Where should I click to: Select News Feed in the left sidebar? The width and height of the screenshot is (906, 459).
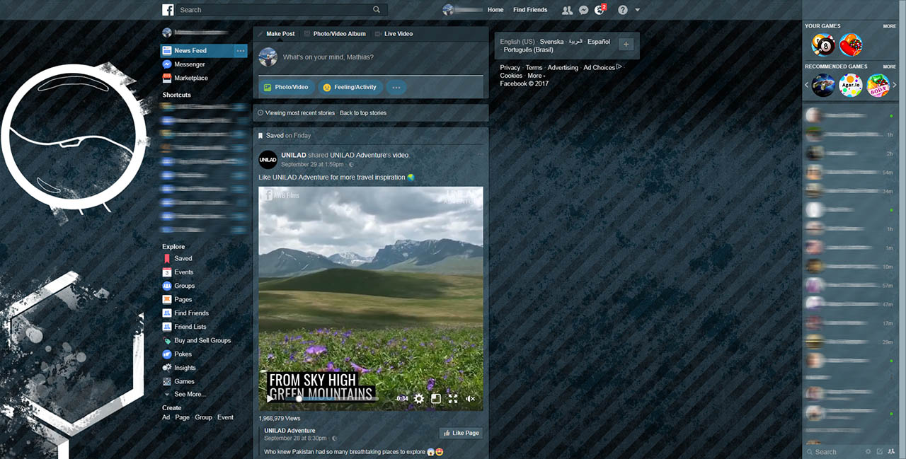point(197,51)
